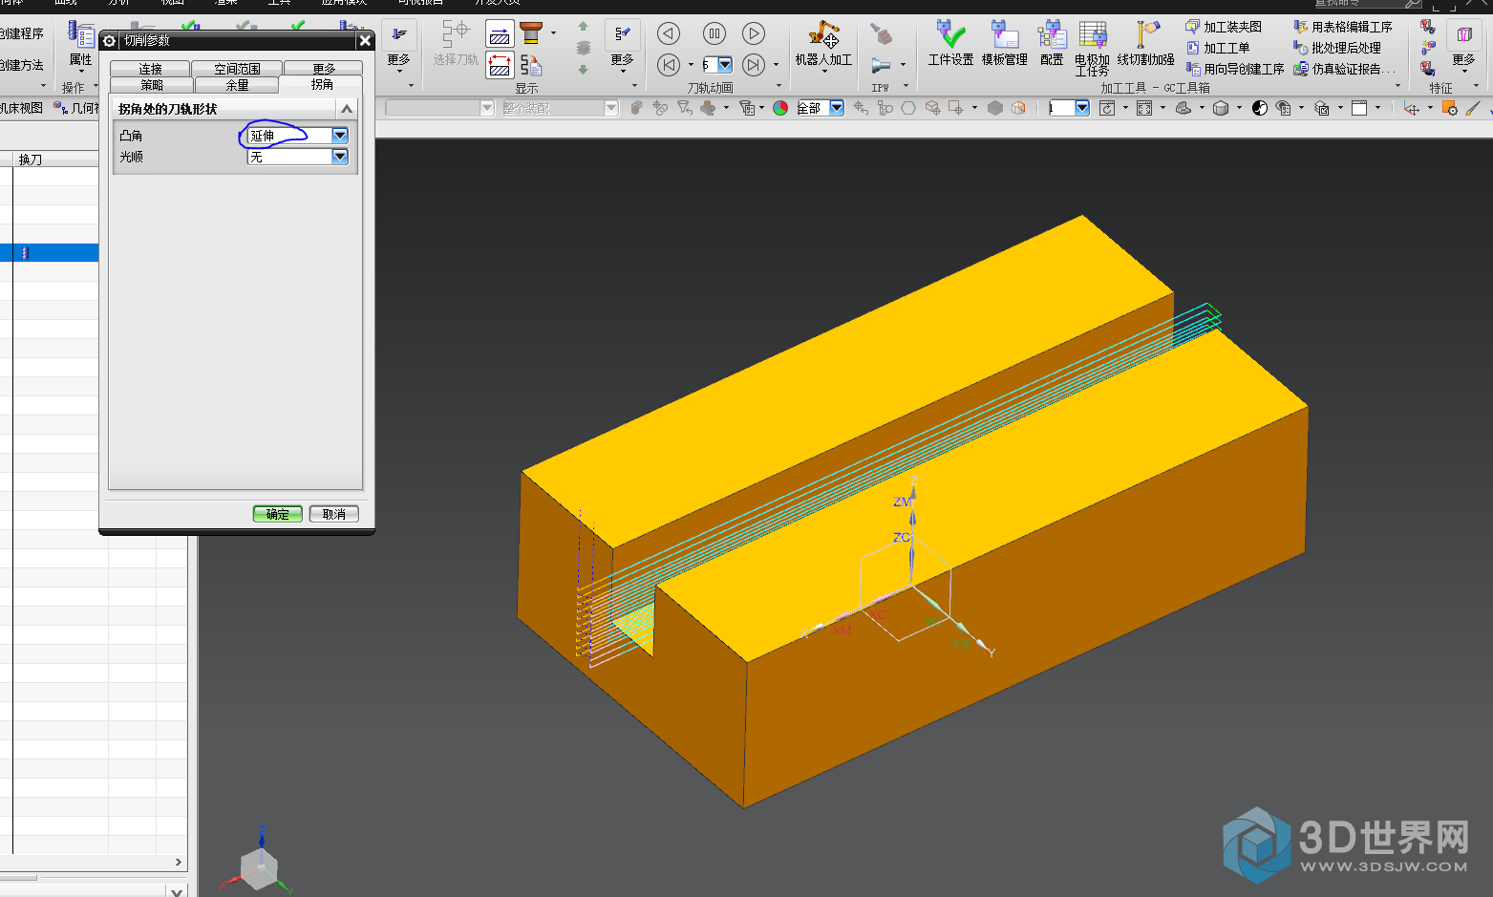
Task: Select the 拐角 tab
Action: [322, 84]
